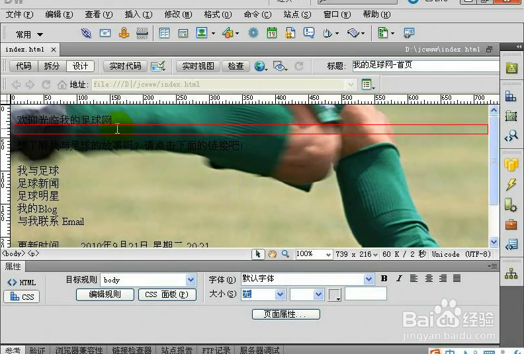
Task: Open the Bindings lightning panel icon
Action: (511, 184)
